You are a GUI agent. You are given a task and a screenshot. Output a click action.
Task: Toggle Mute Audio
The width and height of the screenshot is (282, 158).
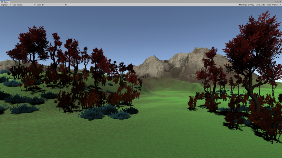[260, 5]
